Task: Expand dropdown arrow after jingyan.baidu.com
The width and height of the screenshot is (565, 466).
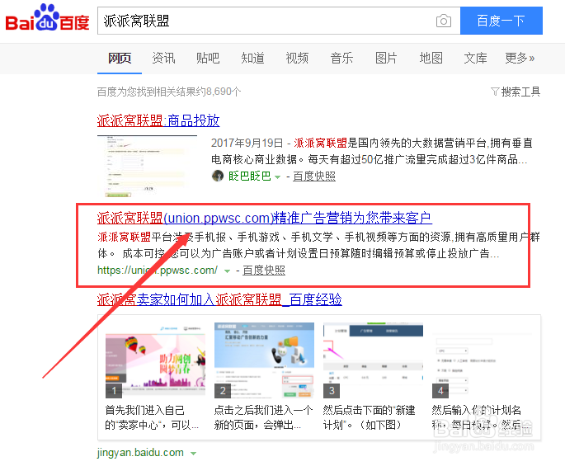Action: 194,454
